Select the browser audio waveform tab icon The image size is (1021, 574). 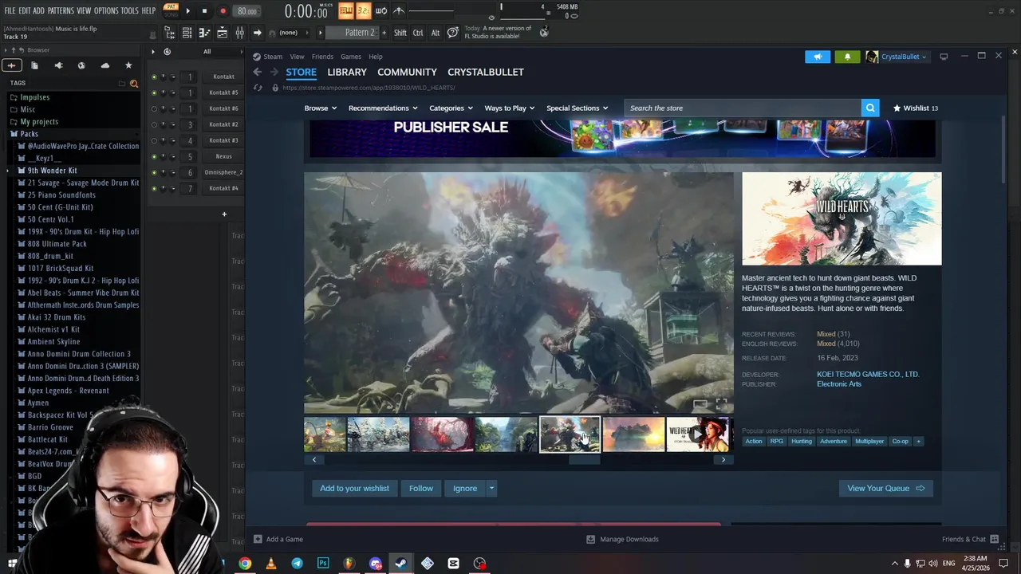click(x=11, y=65)
